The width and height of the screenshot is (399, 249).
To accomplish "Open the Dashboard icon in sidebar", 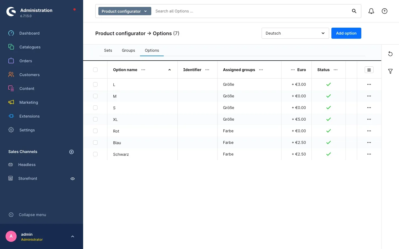I will [11, 33].
